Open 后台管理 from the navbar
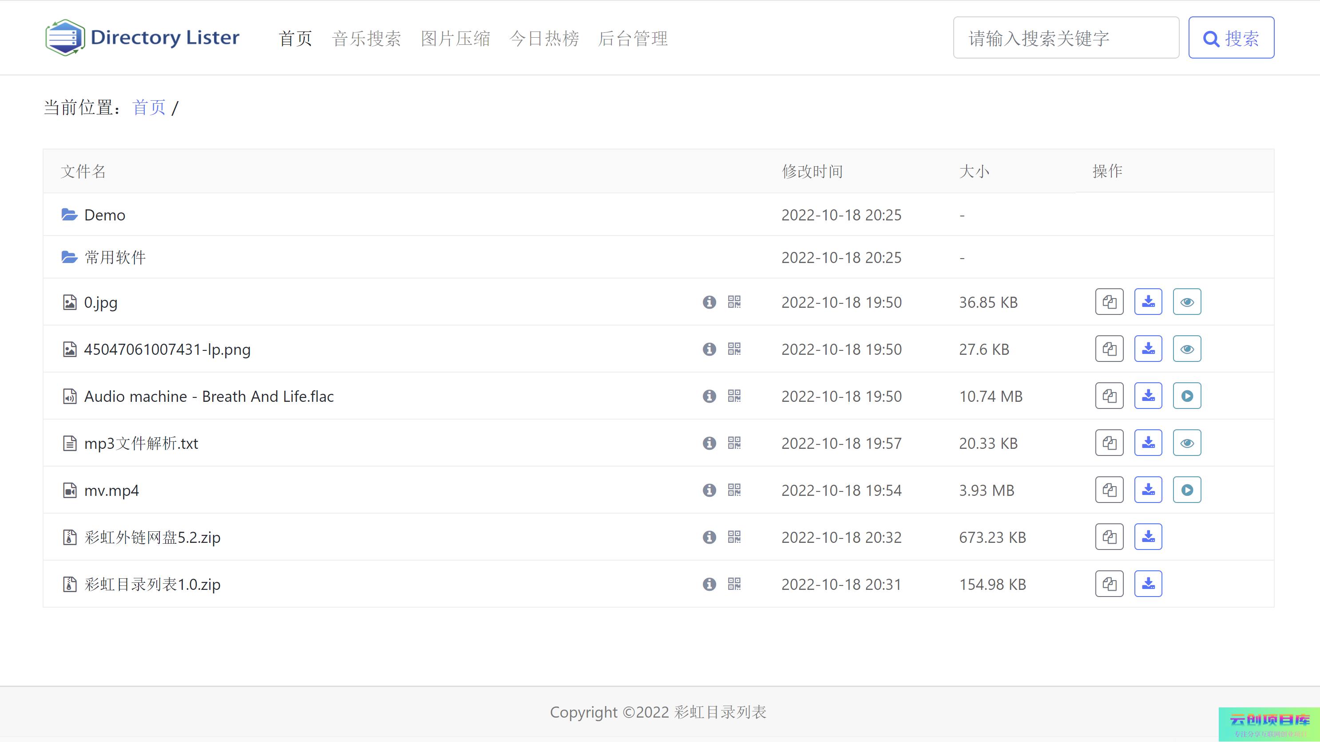The image size is (1320, 742). (x=633, y=39)
